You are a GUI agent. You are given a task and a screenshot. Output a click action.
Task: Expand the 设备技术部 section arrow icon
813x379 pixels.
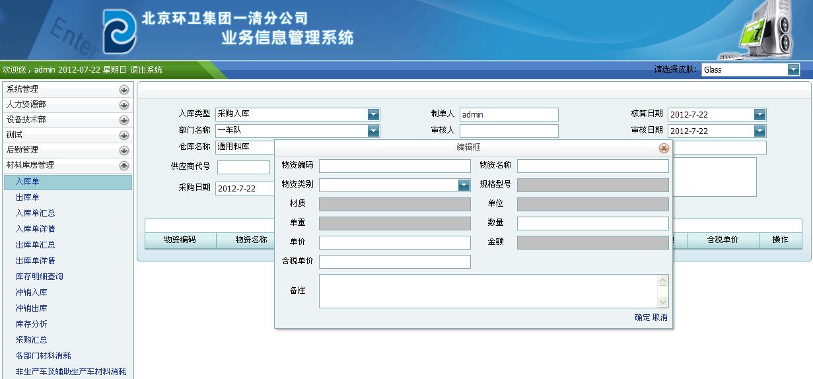click(x=124, y=120)
